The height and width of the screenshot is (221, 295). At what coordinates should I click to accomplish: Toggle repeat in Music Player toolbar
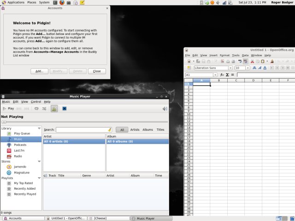[x=36, y=109]
